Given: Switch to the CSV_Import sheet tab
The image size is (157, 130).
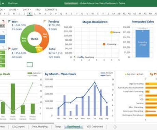Looking at the screenshot, I should pyautogui.click(x=18, y=127).
